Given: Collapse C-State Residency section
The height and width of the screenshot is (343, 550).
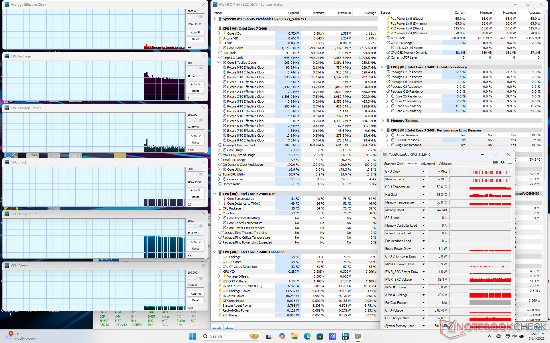Looking at the screenshot, I should [x=383, y=67].
